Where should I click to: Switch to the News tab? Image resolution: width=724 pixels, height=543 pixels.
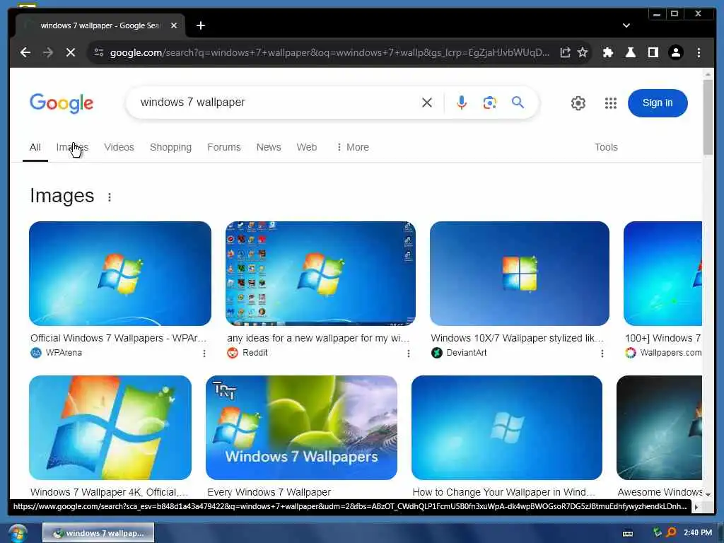coord(269,147)
